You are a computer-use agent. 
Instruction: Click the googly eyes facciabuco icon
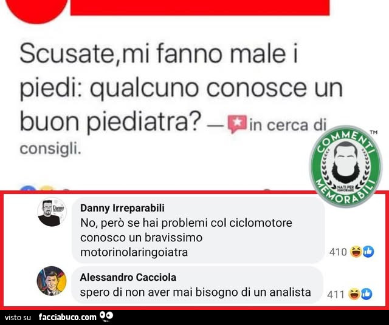(x=106, y=316)
